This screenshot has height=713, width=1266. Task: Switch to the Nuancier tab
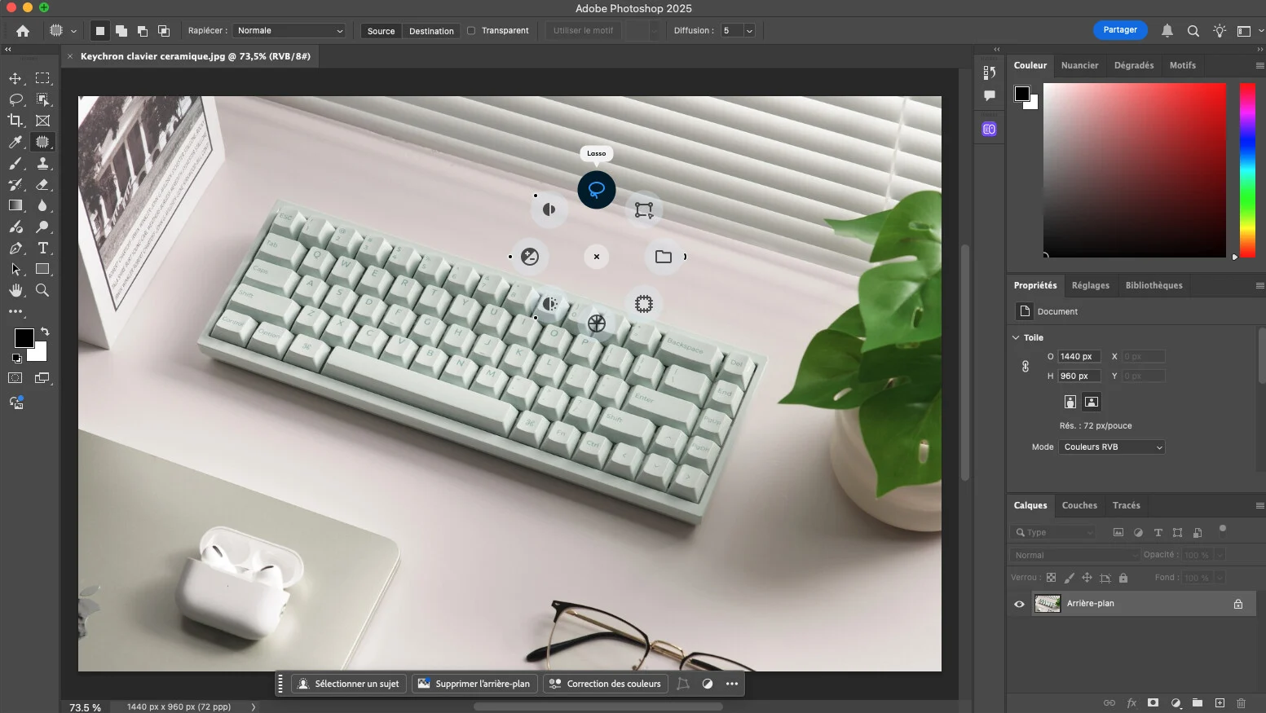1080,65
